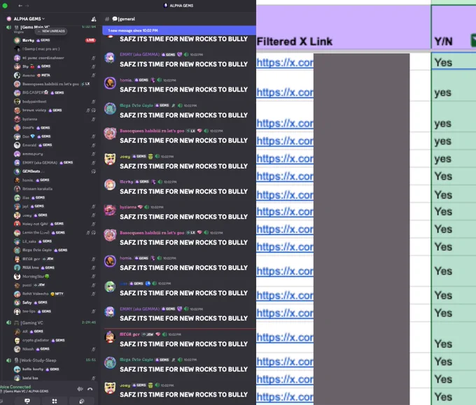Click the muted mic icon beside MorningStar
476x405 pixels.
click(93, 276)
